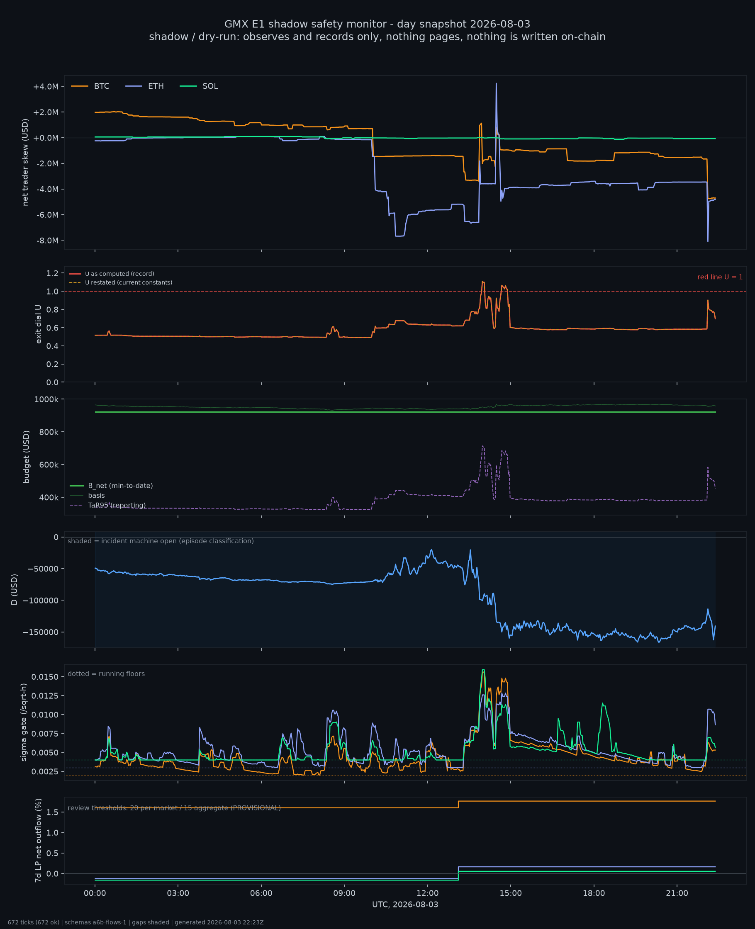Click the "+4.0M" tick label
Screen dimensions: 755x929
click(x=46, y=87)
